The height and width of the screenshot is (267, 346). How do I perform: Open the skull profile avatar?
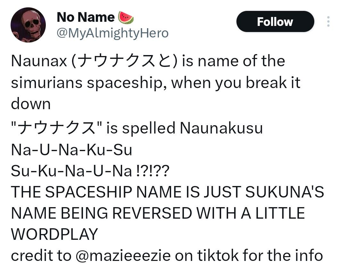28,25
